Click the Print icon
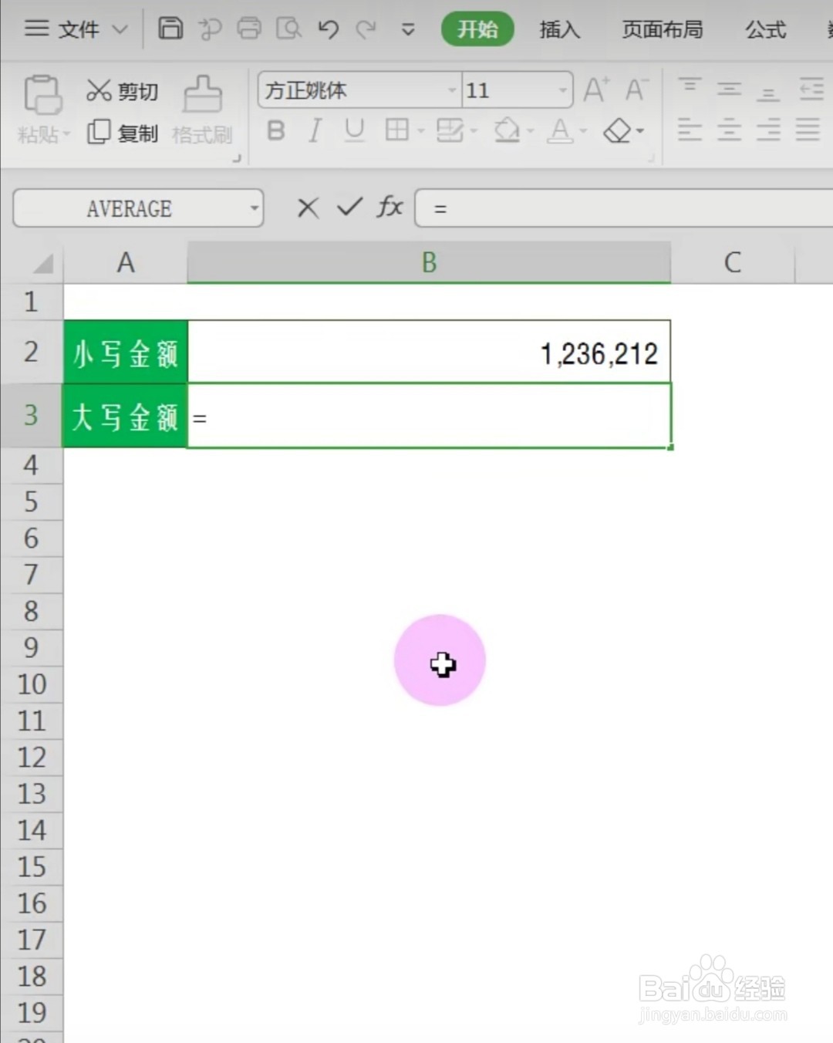The height and width of the screenshot is (1043, 833). click(249, 29)
